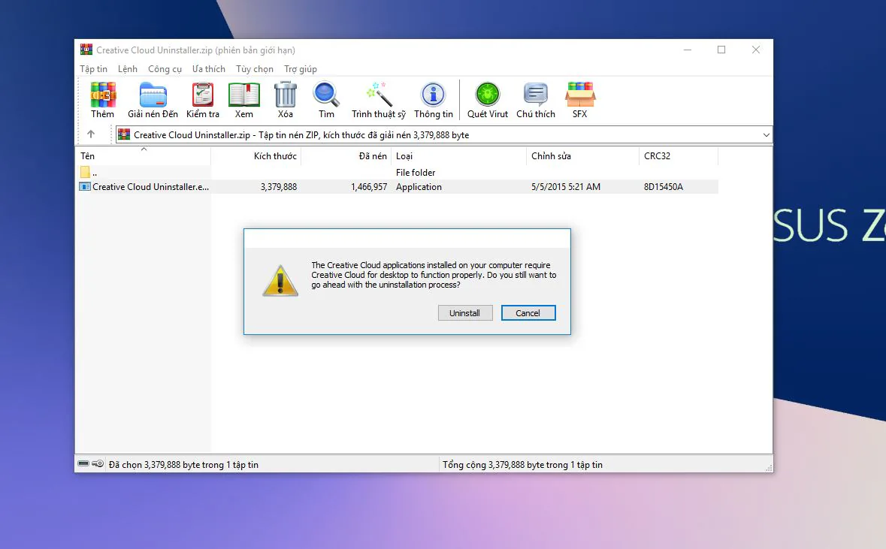Open the Ưa thích menu

pos(208,69)
